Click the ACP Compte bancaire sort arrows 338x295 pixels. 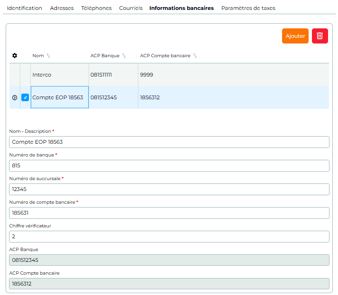click(x=195, y=56)
